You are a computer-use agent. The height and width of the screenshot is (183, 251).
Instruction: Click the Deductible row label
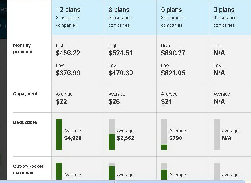click(25, 122)
